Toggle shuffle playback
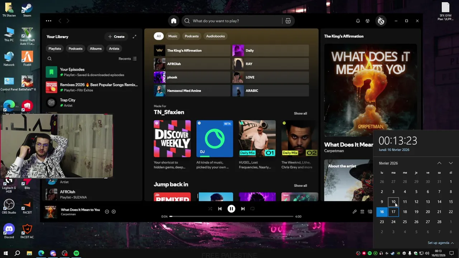459x258 pixels. click(x=210, y=209)
